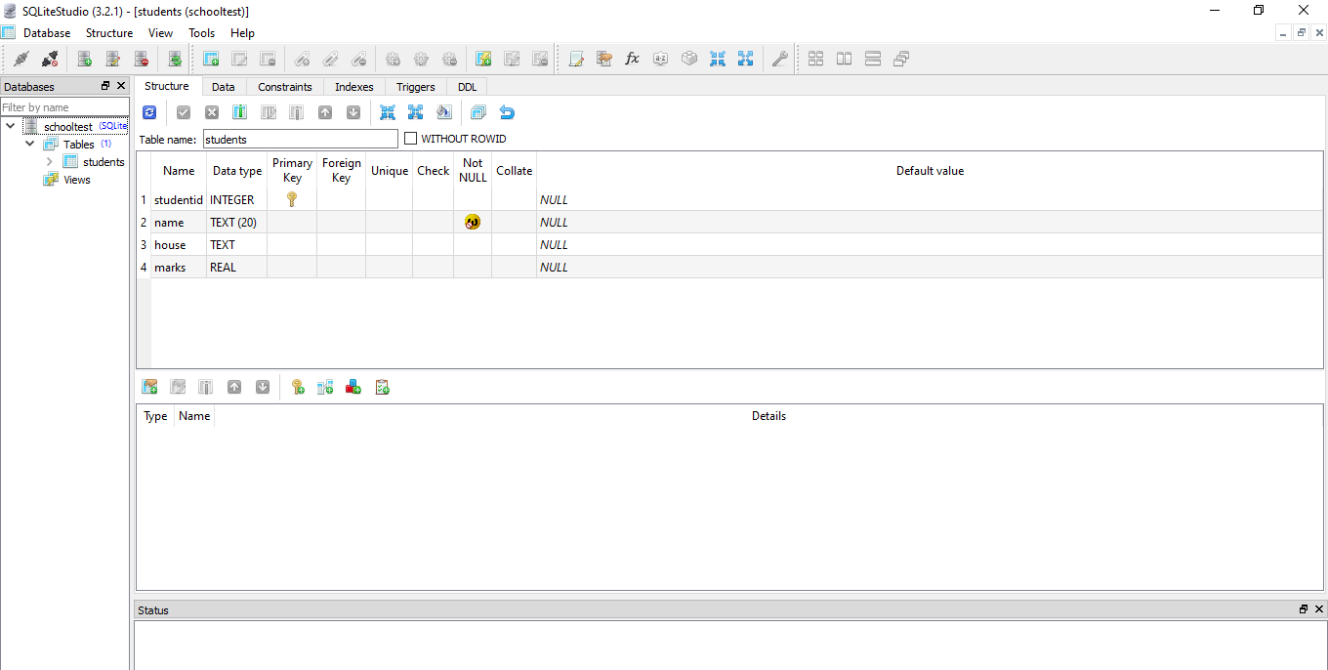Switch to the Data tab
Viewport: 1328px width, 670px height.
(223, 86)
